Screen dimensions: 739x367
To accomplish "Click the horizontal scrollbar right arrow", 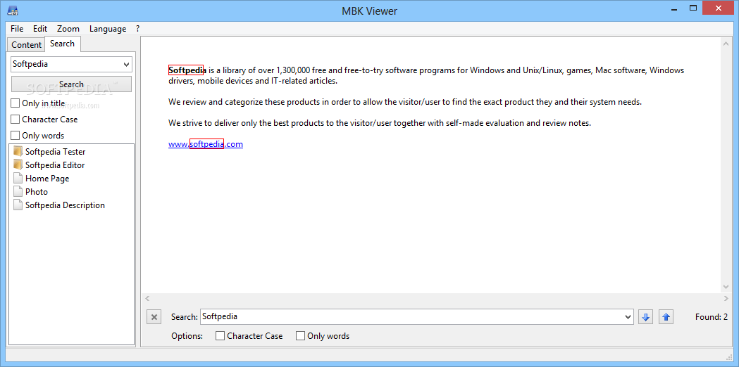I will click(726, 299).
